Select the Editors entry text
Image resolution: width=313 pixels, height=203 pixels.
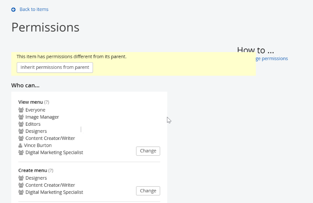click(33, 124)
